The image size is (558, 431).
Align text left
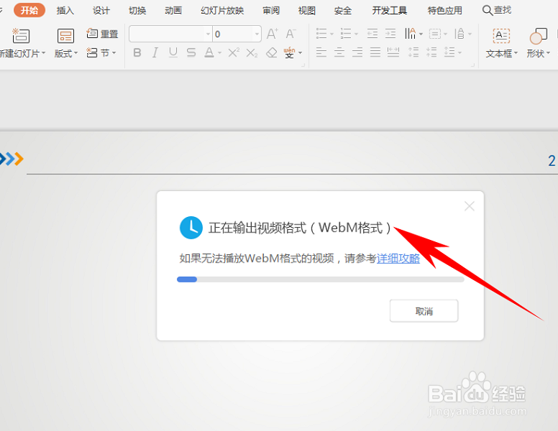(x=321, y=52)
